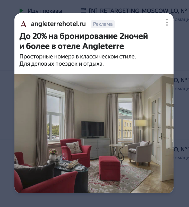Screen dimensions: 189x207
Task: Click the third row's campaign name ending "O, №"
Action: click(x=181, y=149)
